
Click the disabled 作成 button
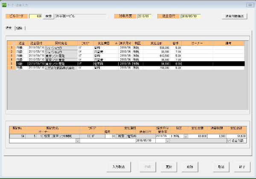pyautogui.click(x=148, y=167)
